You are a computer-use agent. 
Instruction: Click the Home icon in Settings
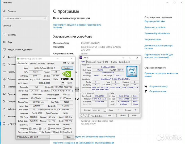(x=4, y=11)
